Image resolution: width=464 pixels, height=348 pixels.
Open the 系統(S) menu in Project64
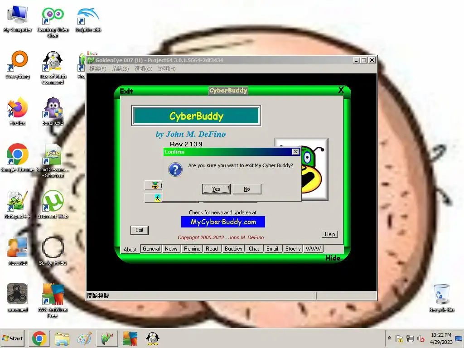(x=120, y=69)
